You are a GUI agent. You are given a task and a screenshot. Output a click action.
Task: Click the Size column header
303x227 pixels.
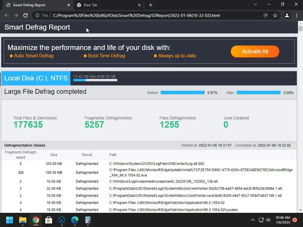click(54, 155)
